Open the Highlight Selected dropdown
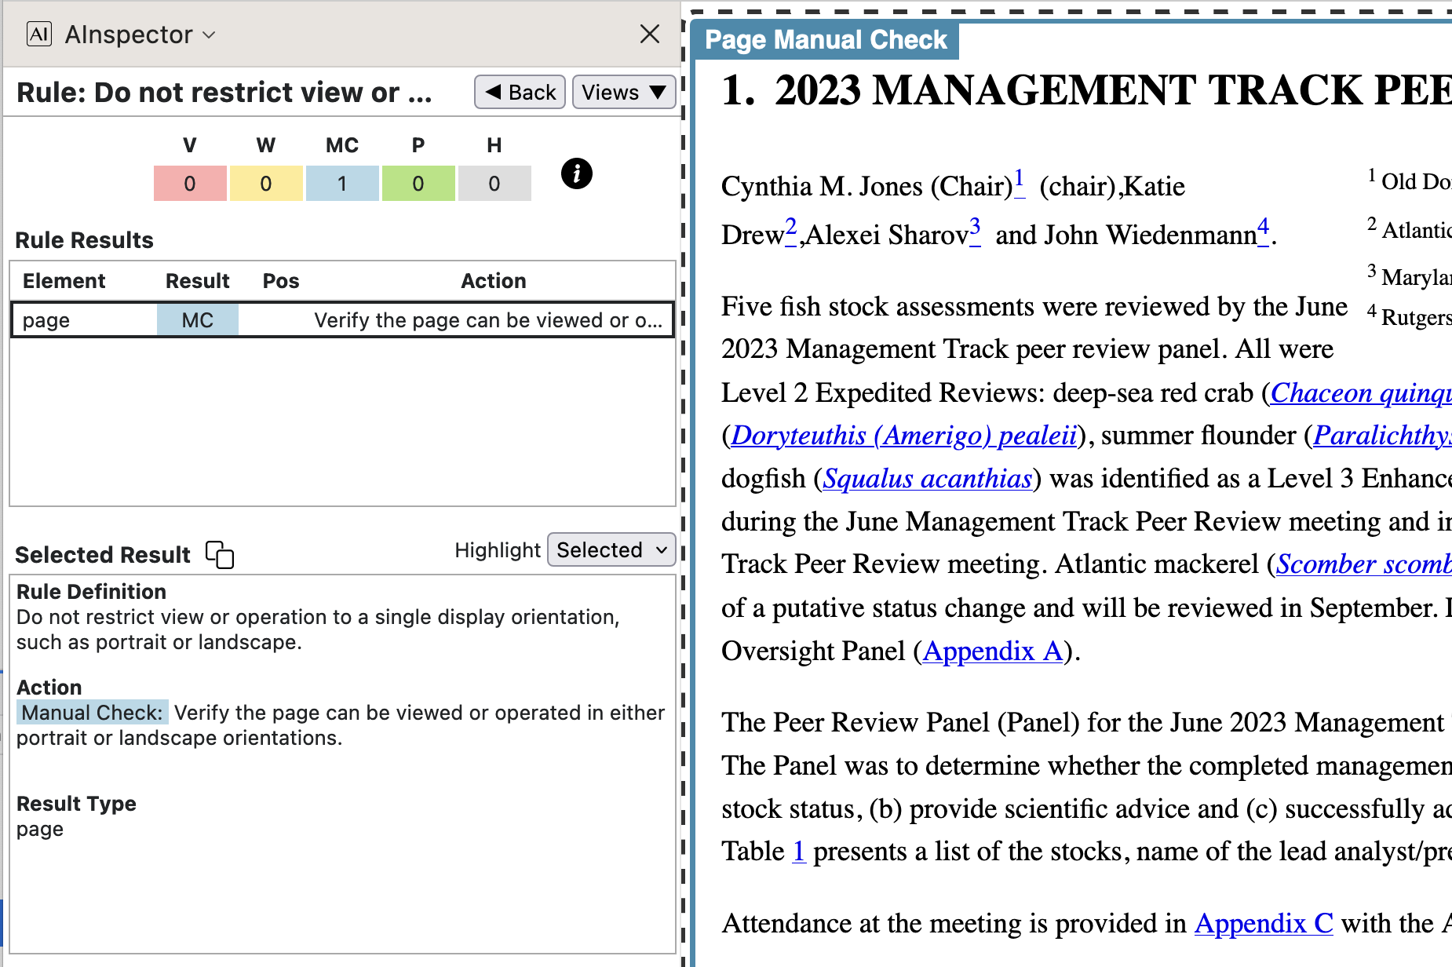This screenshot has width=1452, height=967. [611, 550]
